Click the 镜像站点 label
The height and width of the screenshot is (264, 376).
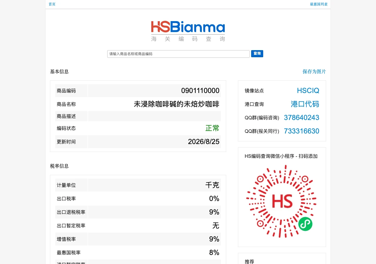coord(254,91)
